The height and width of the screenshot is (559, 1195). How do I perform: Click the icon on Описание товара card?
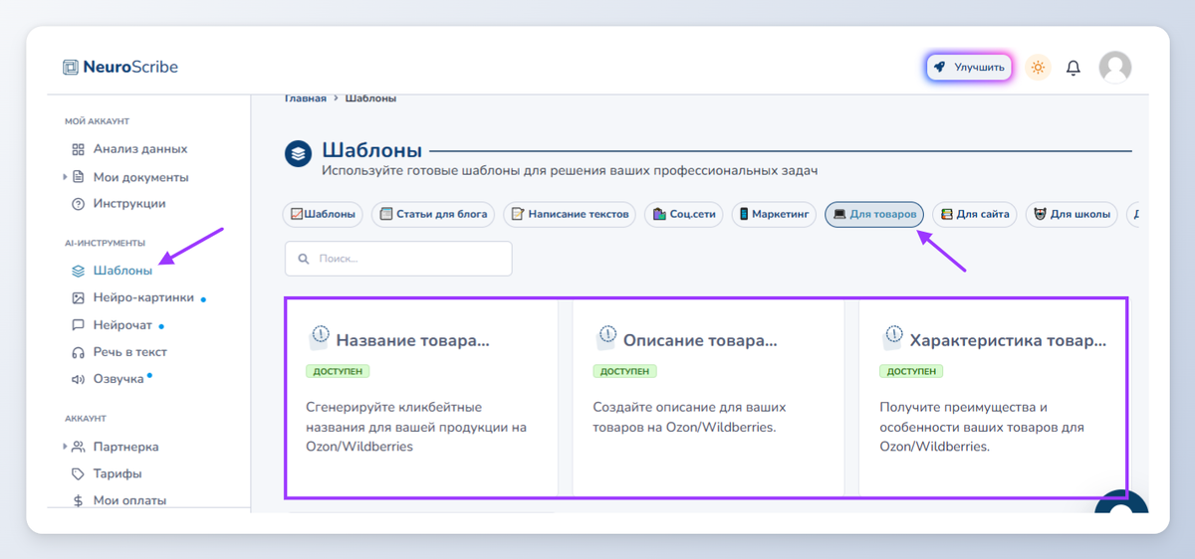605,337
